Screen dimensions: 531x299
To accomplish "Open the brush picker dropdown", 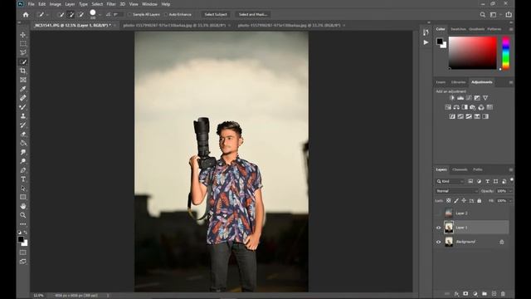I will (x=100, y=15).
